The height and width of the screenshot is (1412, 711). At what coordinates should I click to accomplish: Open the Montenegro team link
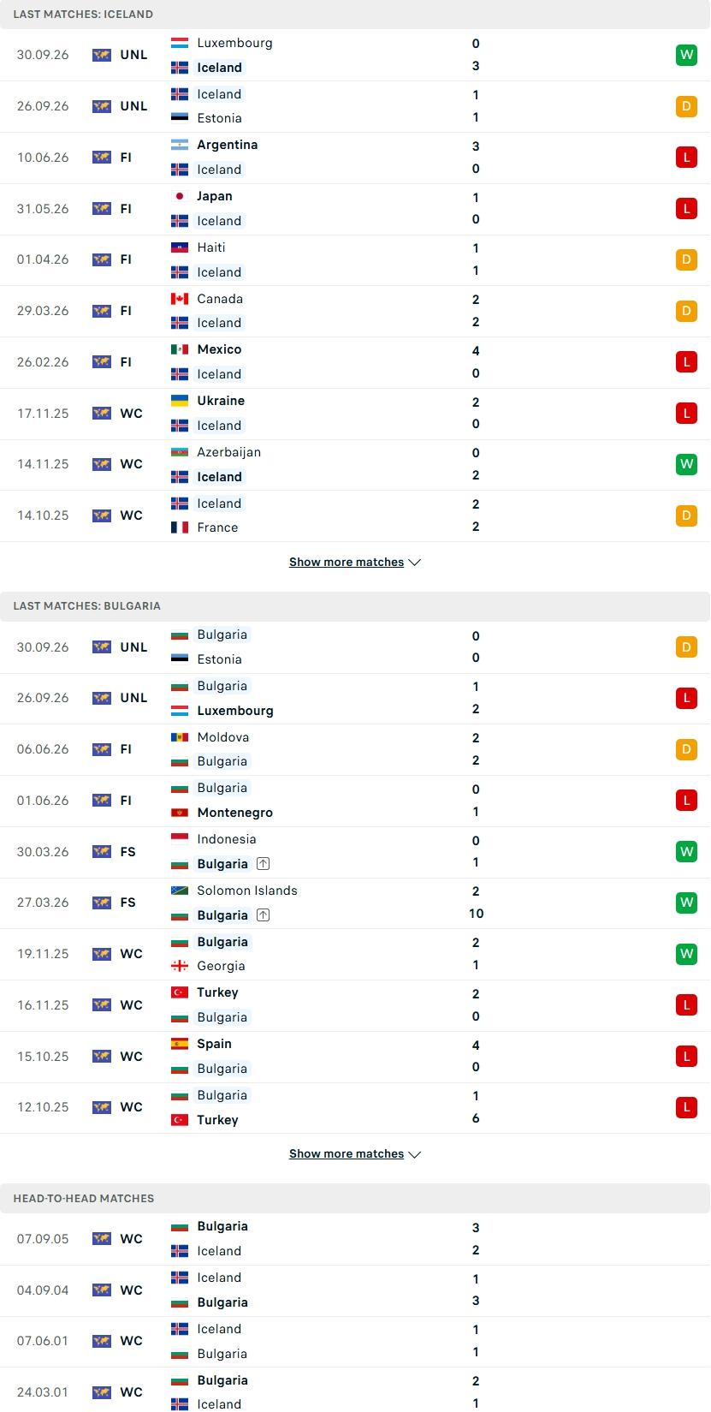click(234, 813)
